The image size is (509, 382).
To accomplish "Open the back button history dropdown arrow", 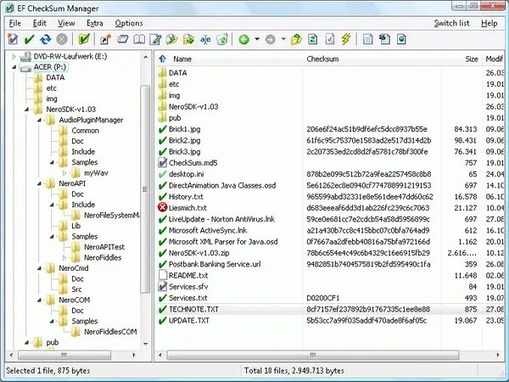I will pos(257,39).
